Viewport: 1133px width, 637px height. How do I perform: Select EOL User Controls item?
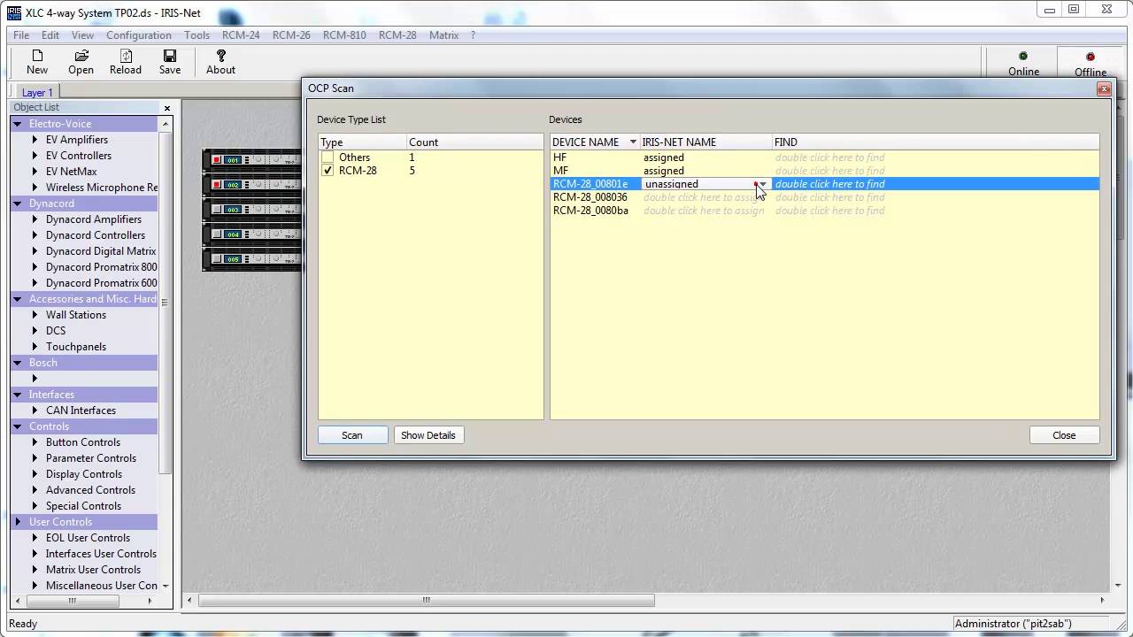88,538
